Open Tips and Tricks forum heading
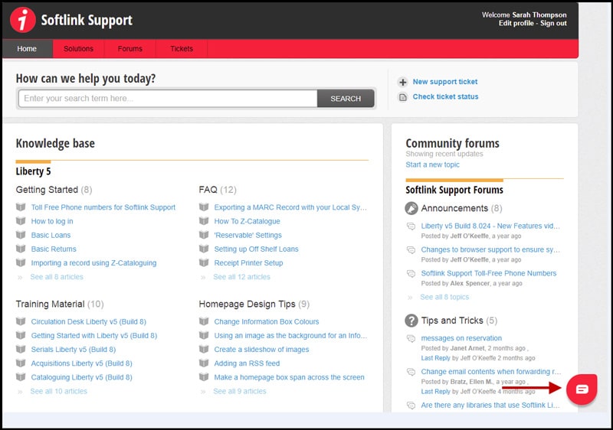This screenshot has width=613, height=430. click(x=452, y=321)
